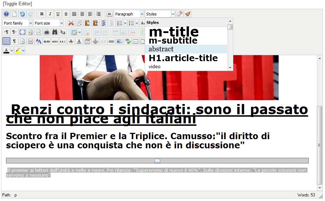Expand the Paragraph format dropdown
Image resolution: width=325 pixels, height=201 pixels.
pos(142,14)
